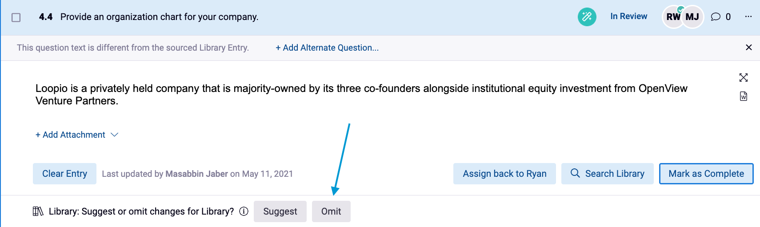
Task: Open Search Library
Action: [x=607, y=174]
